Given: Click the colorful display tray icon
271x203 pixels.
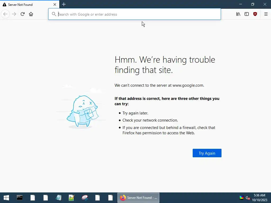Looking at the screenshot, I should [x=241, y=198].
